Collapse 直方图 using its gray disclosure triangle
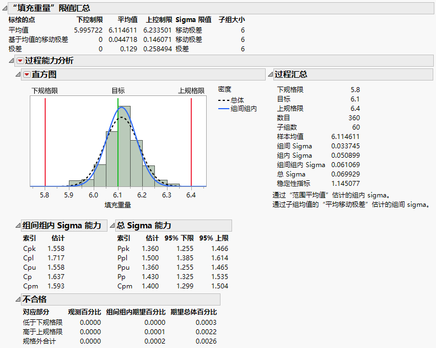Screen dimensions: 436x348 point(18,74)
